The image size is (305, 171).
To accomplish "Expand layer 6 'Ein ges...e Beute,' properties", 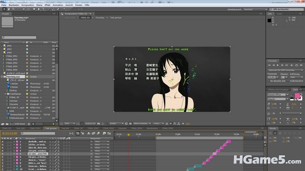I will coord(14,157).
